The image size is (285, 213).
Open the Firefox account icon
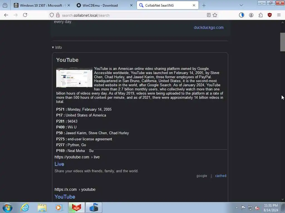pos(251,15)
